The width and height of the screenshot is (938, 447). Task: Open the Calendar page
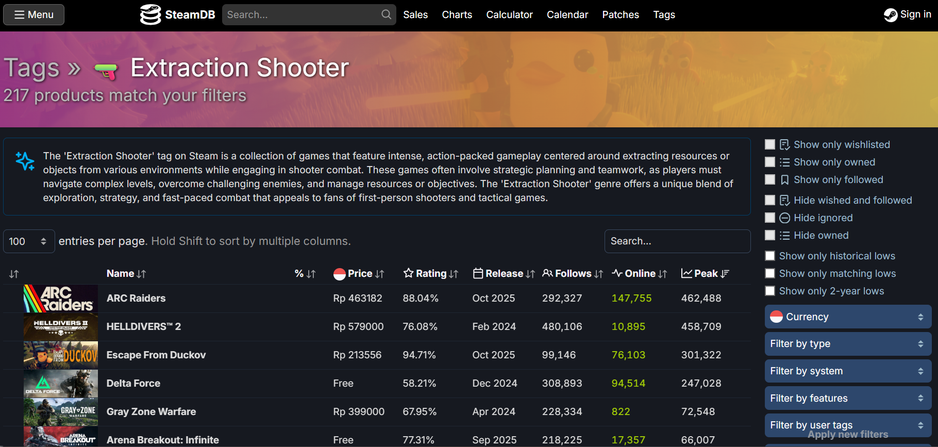click(x=567, y=15)
